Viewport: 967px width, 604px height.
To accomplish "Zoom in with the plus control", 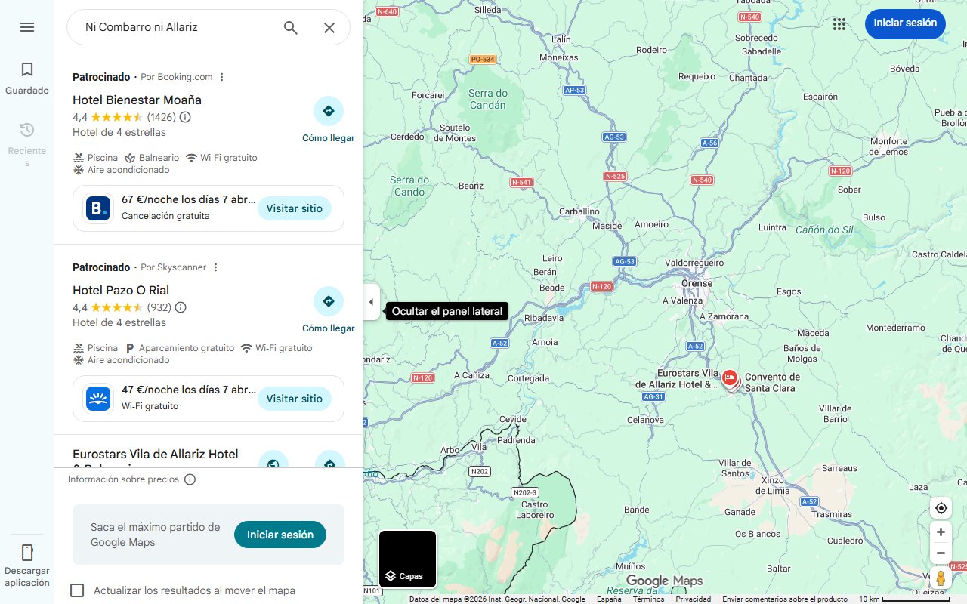I will (941, 532).
